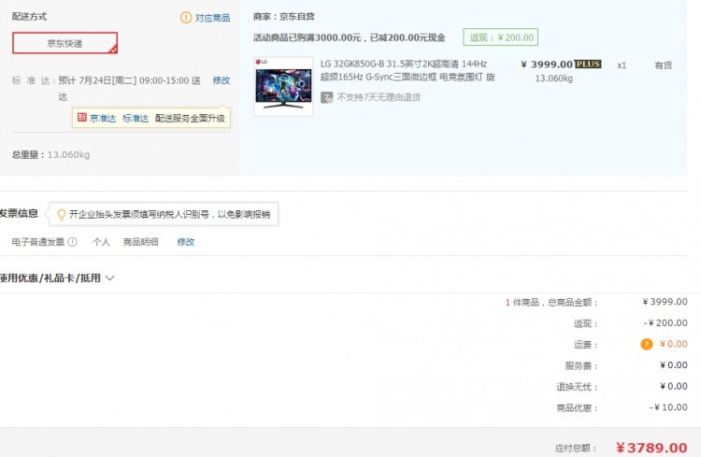Viewport: 701px width, 457px height.
Task: Click the 应付总额 ¥3789.00 total amount
Action: coord(651,448)
